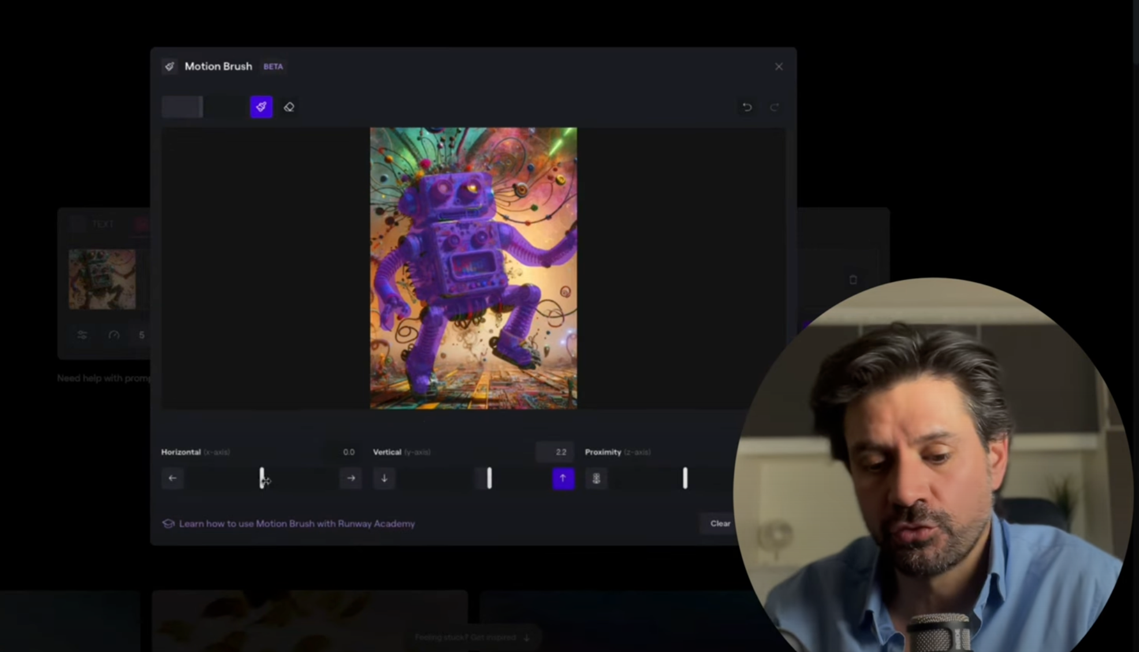Click the Motion Brush title icon
Screen dimensions: 1139x652
(169, 66)
